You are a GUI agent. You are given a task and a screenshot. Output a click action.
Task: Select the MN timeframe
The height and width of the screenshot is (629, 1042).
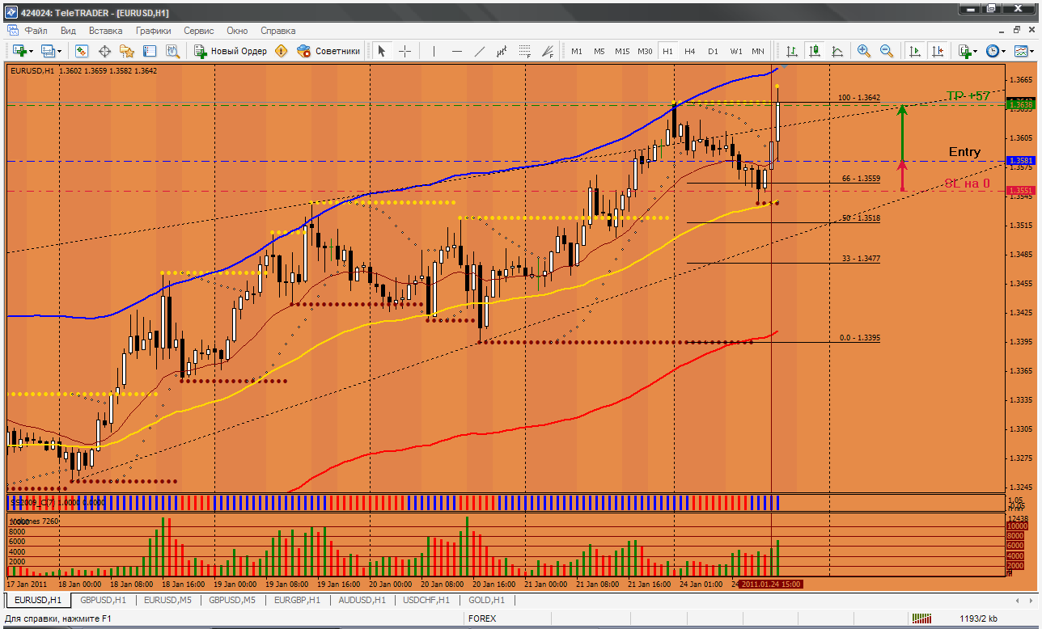[758, 51]
